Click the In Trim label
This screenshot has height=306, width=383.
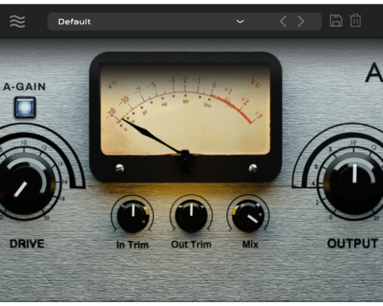pos(133,245)
